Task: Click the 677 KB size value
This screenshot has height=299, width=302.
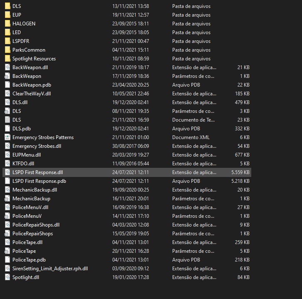Action: point(242,155)
